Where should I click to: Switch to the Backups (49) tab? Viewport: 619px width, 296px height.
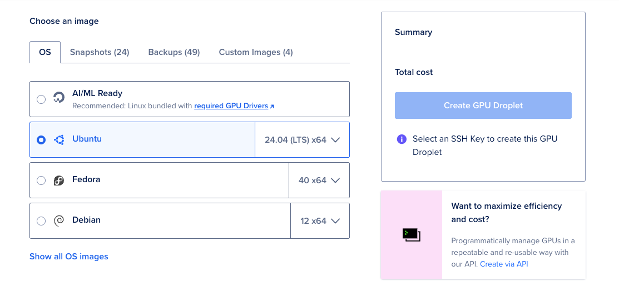tap(174, 52)
